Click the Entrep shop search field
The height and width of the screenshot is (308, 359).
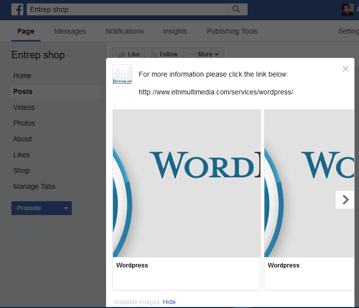pos(137,9)
